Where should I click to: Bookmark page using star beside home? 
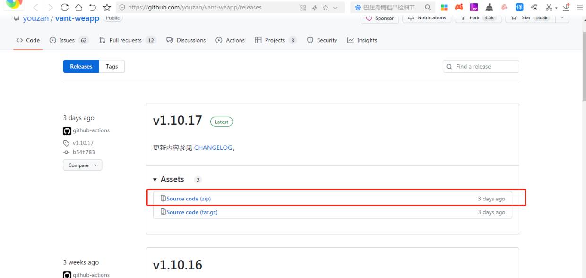coord(107,8)
